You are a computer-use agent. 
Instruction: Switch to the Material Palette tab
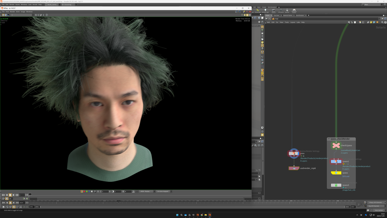(x=288, y=15)
